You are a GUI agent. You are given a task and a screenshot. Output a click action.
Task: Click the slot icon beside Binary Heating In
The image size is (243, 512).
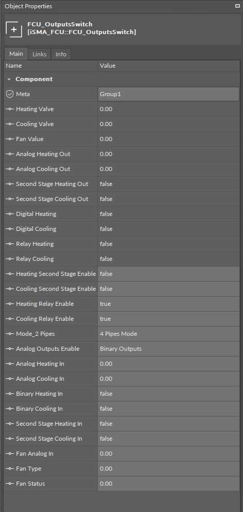[x=10, y=394]
